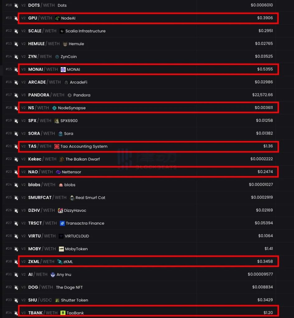Screen dimensions: 294x318
Task: Open the PANDORA / WETH pair
Action: coord(46,95)
